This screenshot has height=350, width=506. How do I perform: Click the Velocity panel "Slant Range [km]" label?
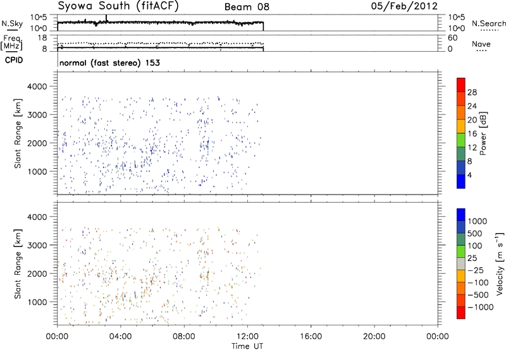[18, 264]
